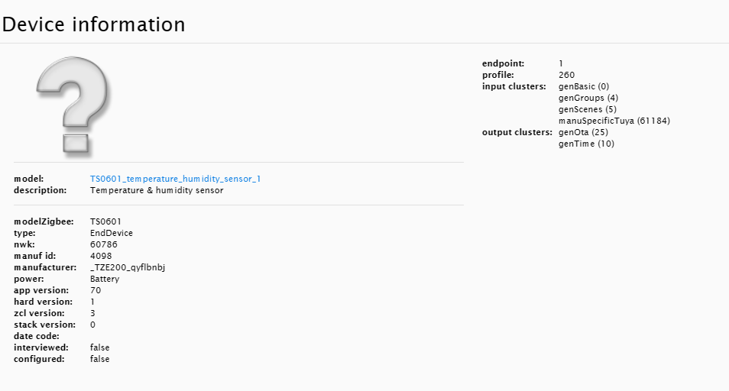Click the genScenes (5) input cluster
Screen dimensions: 729x391
coord(587,109)
